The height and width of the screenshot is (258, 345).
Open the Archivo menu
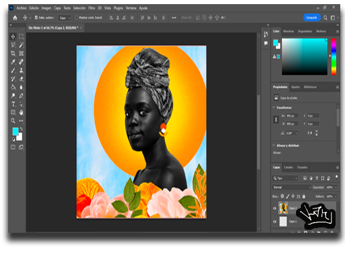pyautogui.click(x=22, y=8)
